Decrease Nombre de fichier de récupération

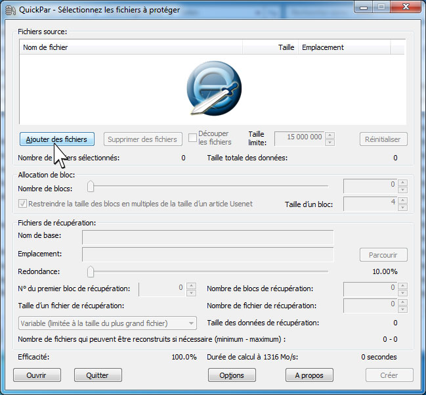[x=402, y=310]
